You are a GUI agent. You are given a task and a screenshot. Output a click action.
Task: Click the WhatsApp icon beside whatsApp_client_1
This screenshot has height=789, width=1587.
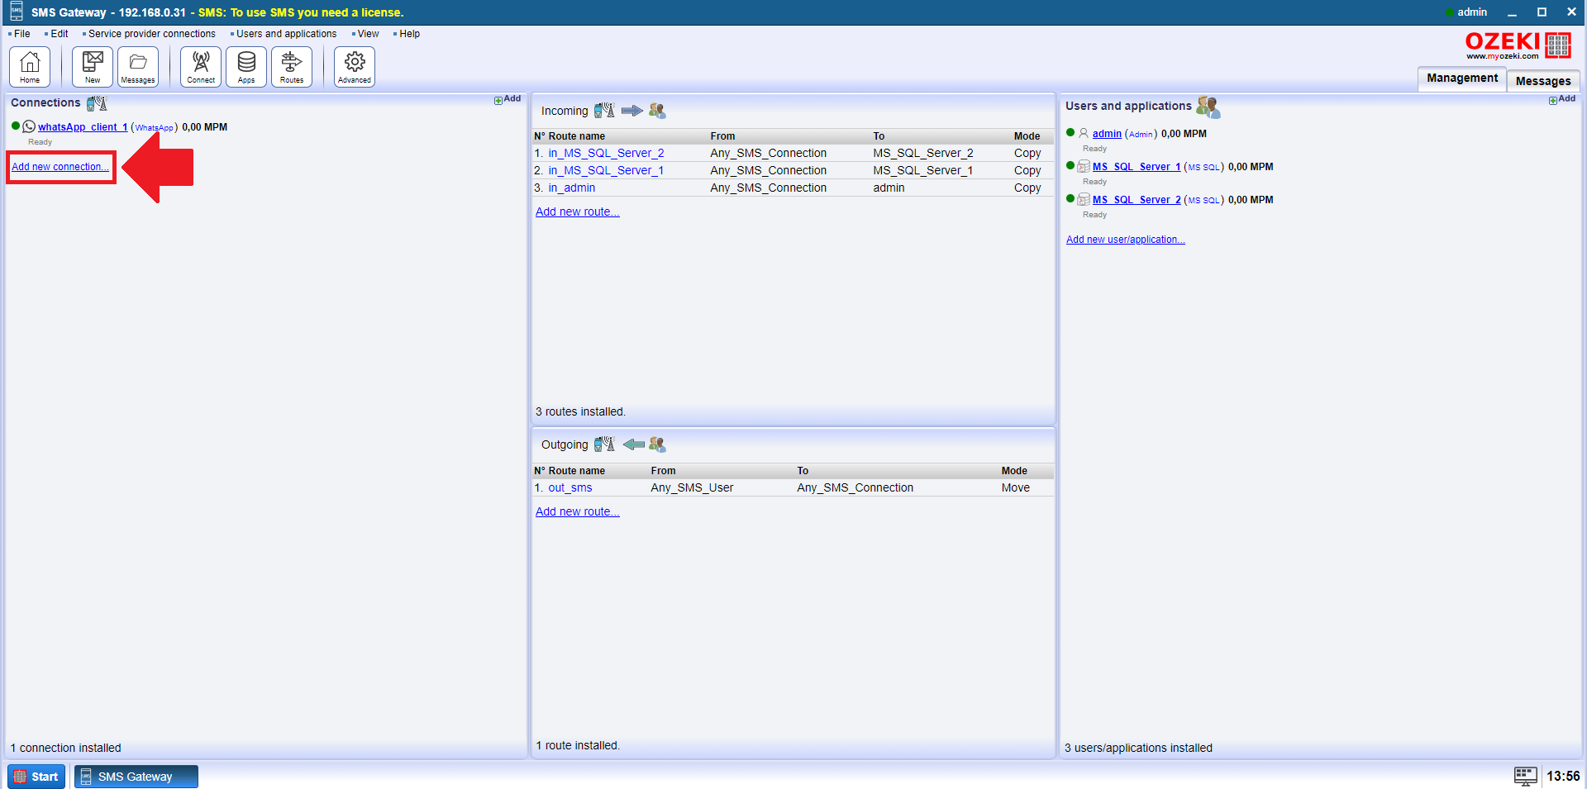(x=29, y=126)
